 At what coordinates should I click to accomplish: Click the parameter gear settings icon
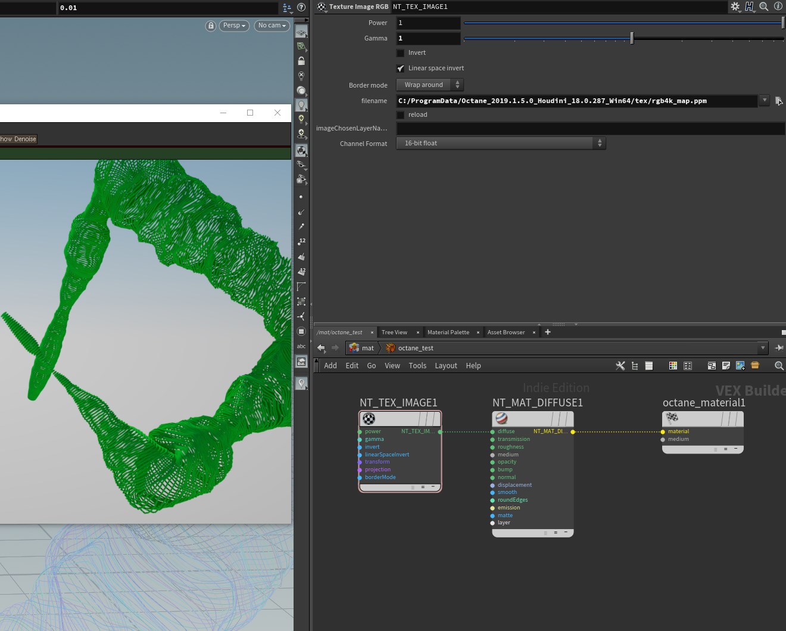coord(735,7)
